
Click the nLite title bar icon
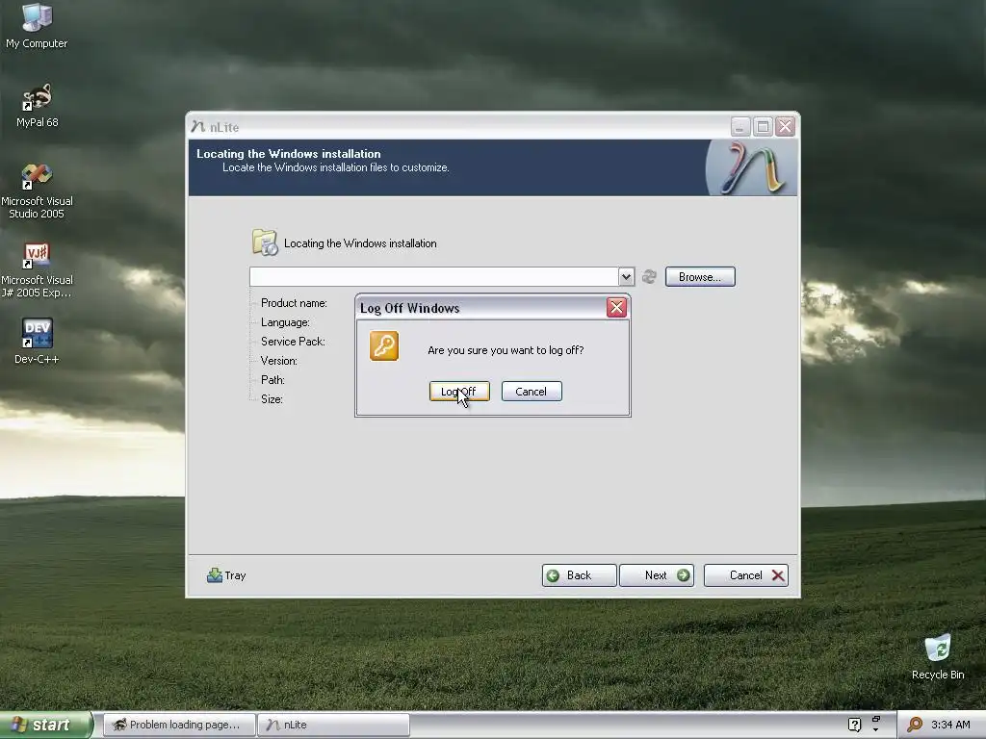[198, 127]
